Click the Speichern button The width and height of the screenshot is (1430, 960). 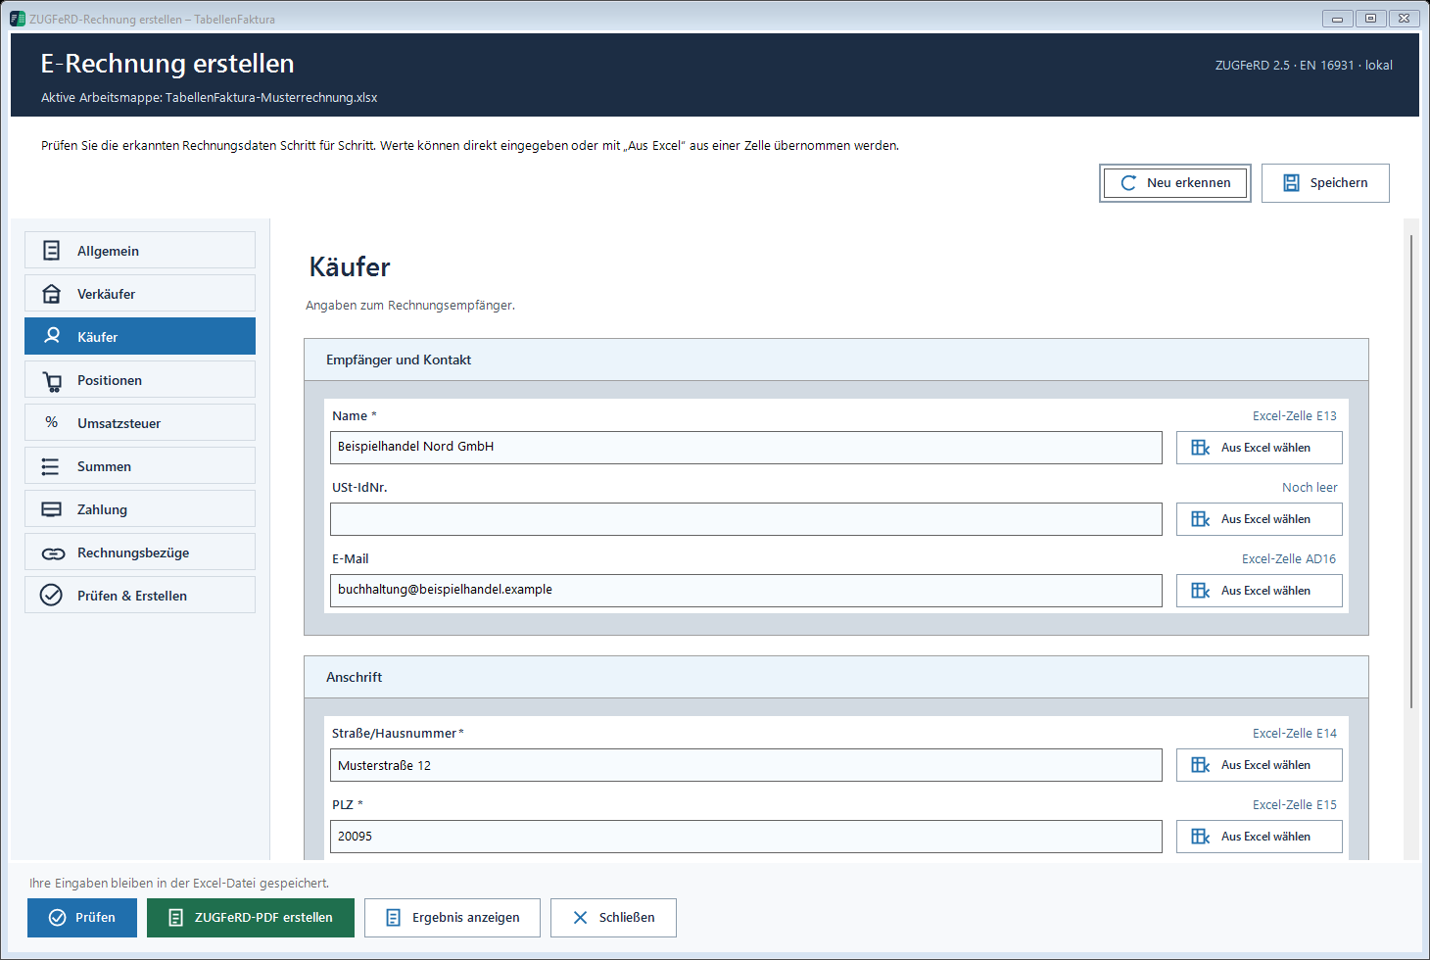point(1325,183)
